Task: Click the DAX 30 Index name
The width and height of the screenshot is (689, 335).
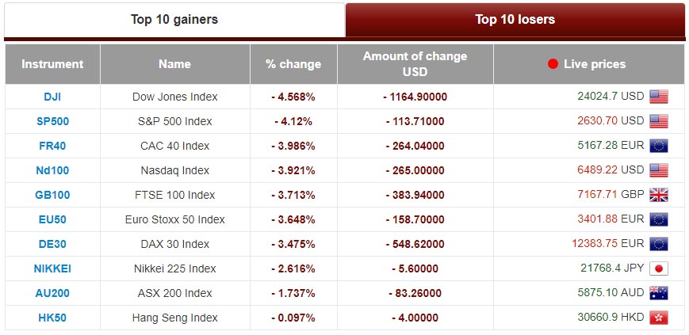Action: pyautogui.click(x=174, y=244)
